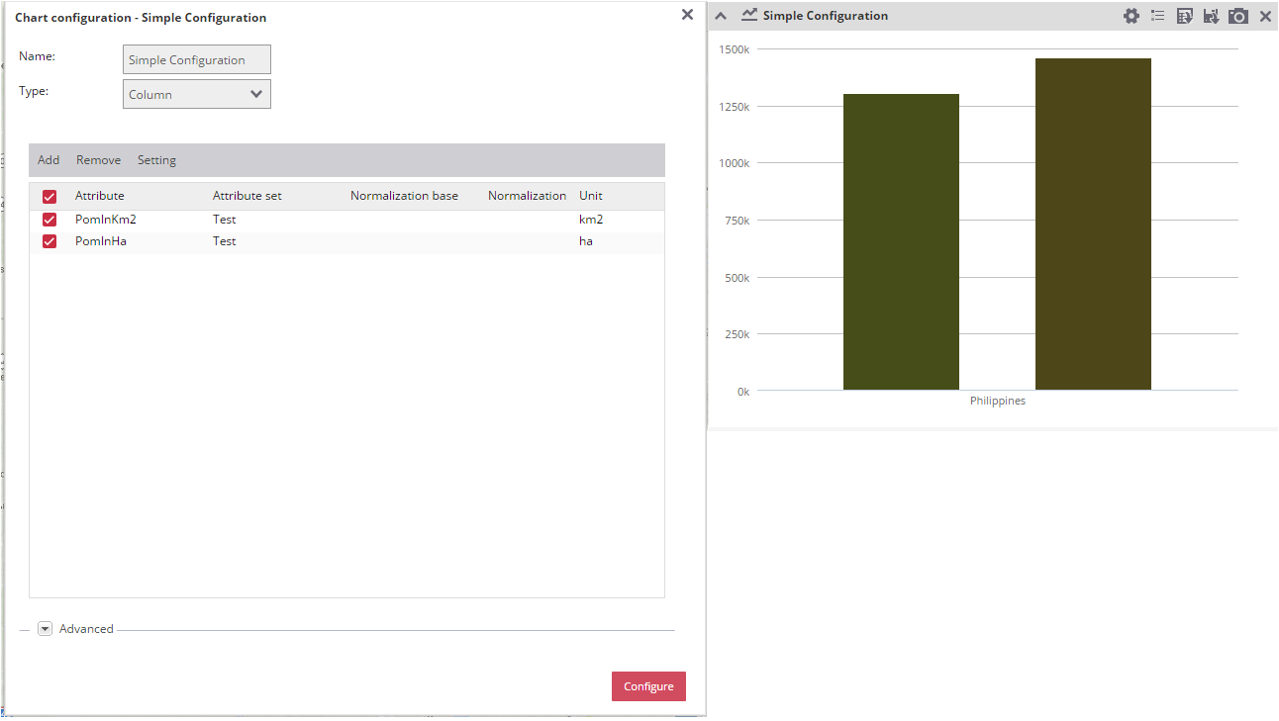Click the Attribute set column header
Viewport: 1279px width, 721px height.
247,196
